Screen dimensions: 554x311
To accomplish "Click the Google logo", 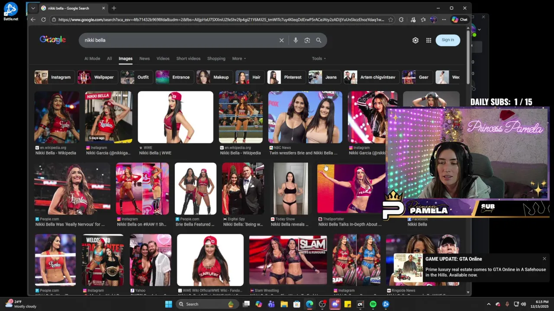I will [x=53, y=40].
